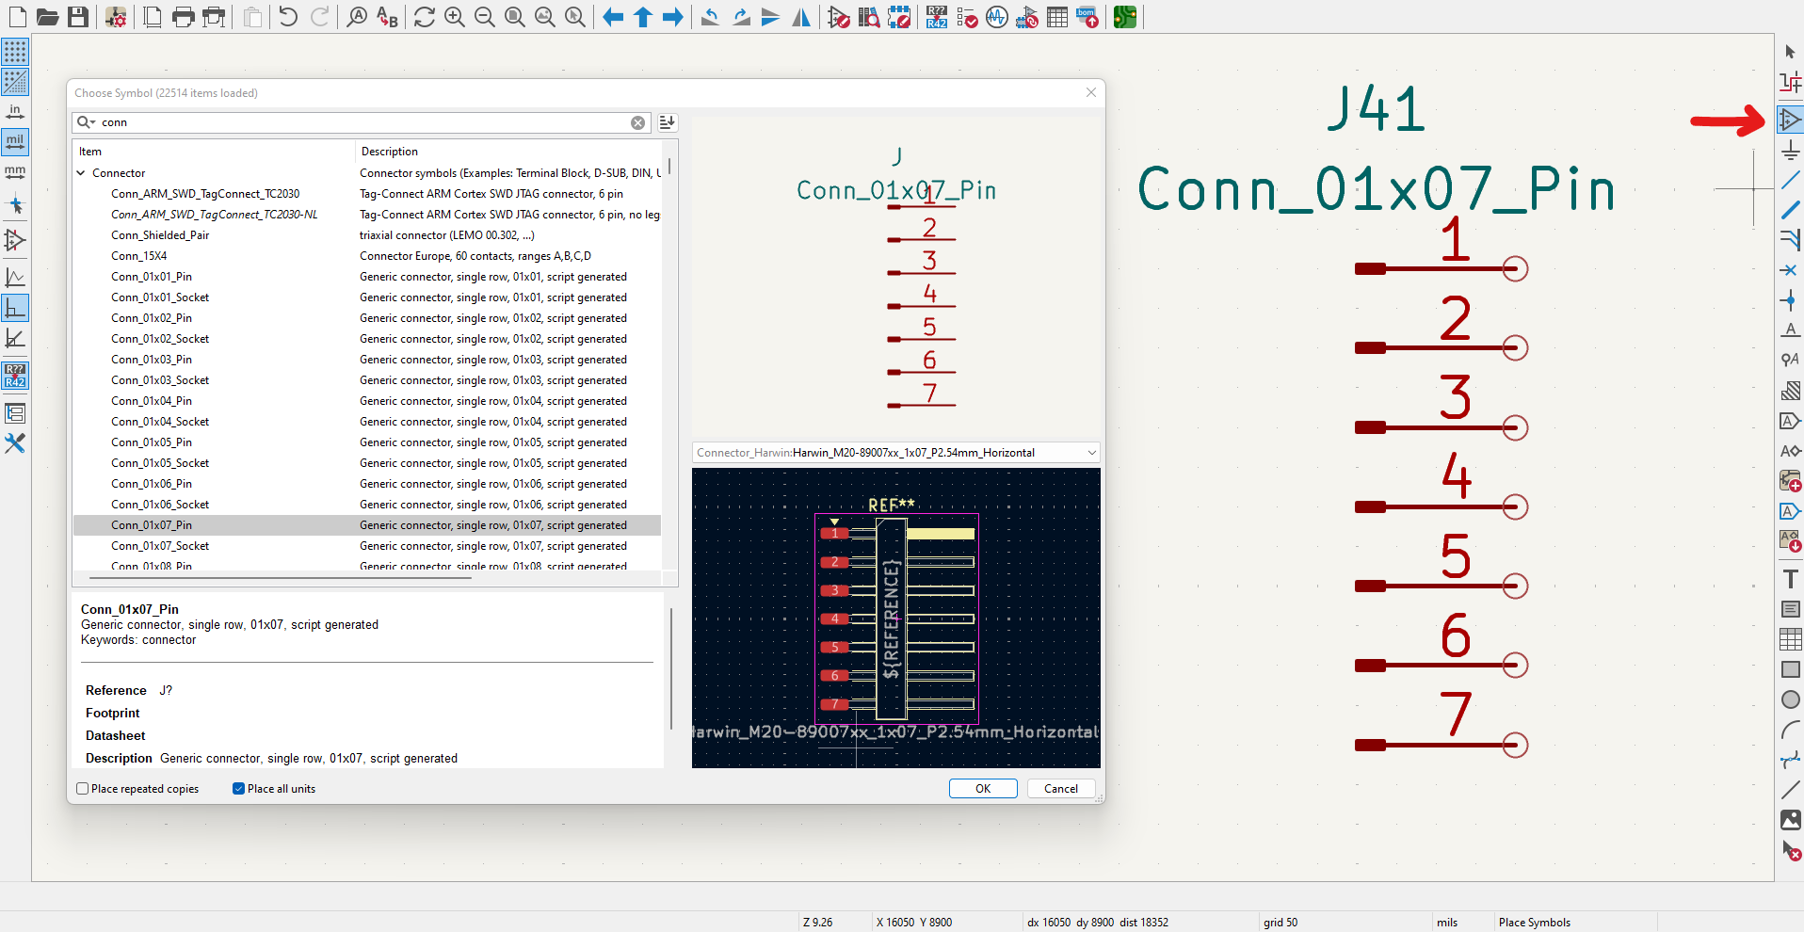Open schematic setup icon
The height and width of the screenshot is (932, 1804).
(116, 17)
